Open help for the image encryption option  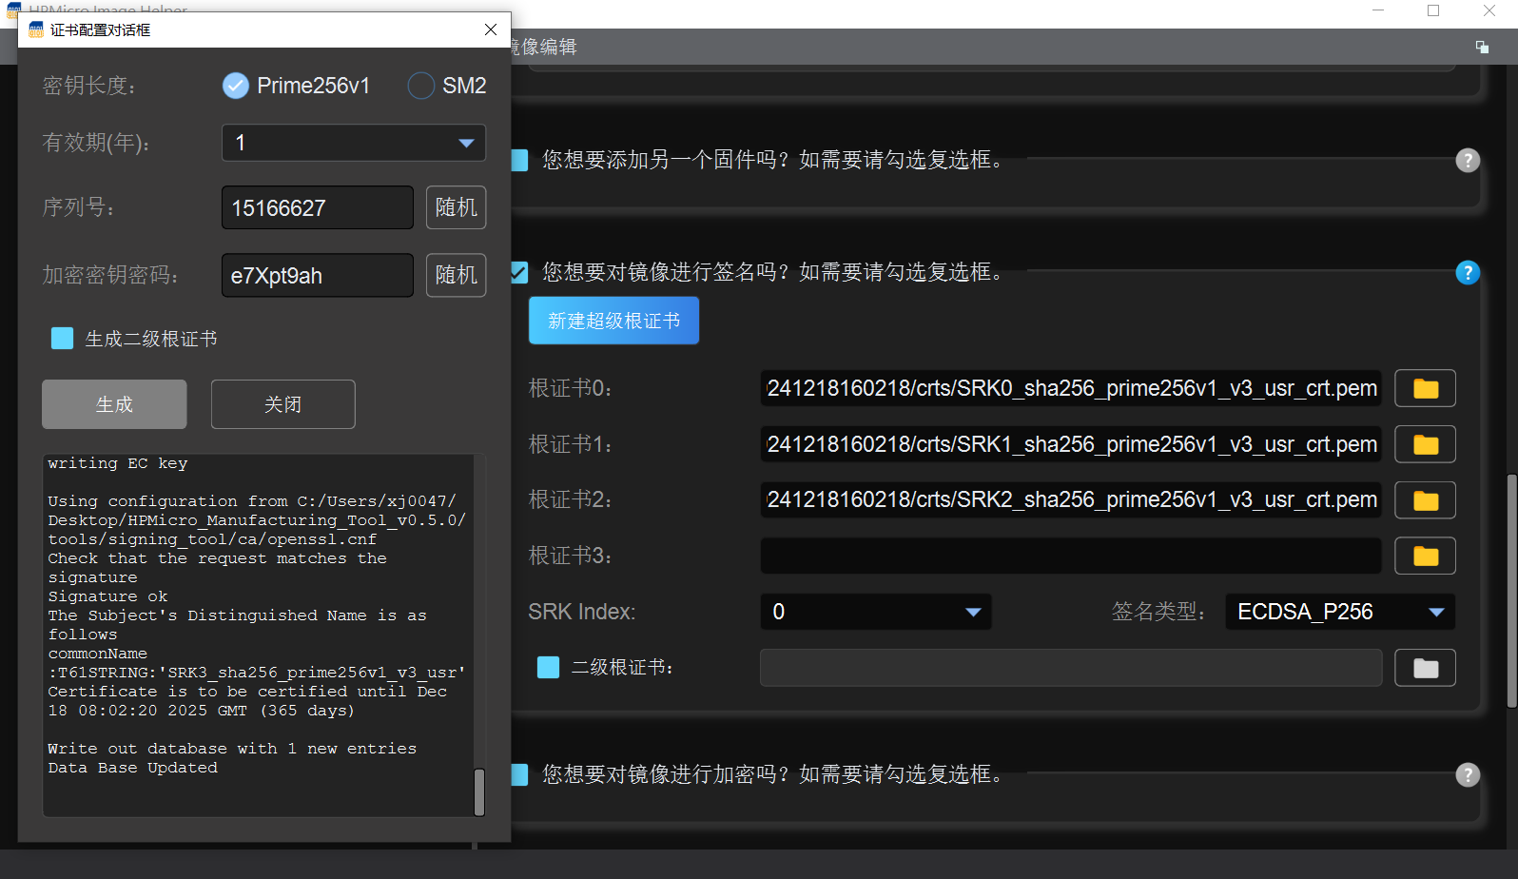pyautogui.click(x=1468, y=774)
